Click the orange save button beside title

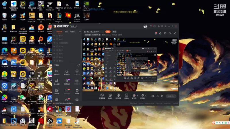[x=108, y=32]
